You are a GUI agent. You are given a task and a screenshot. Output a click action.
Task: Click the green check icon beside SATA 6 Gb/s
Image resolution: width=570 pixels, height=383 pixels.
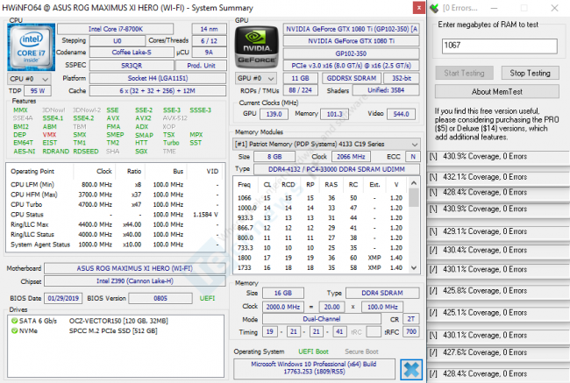[14, 321]
